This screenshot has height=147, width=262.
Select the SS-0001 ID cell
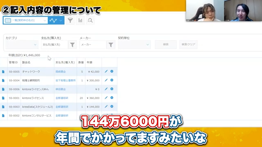pyautogui.click(x=14, y=98)
